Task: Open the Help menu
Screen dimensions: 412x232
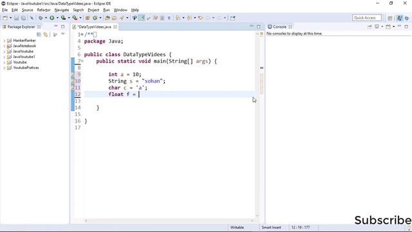Action: (135, 10)
